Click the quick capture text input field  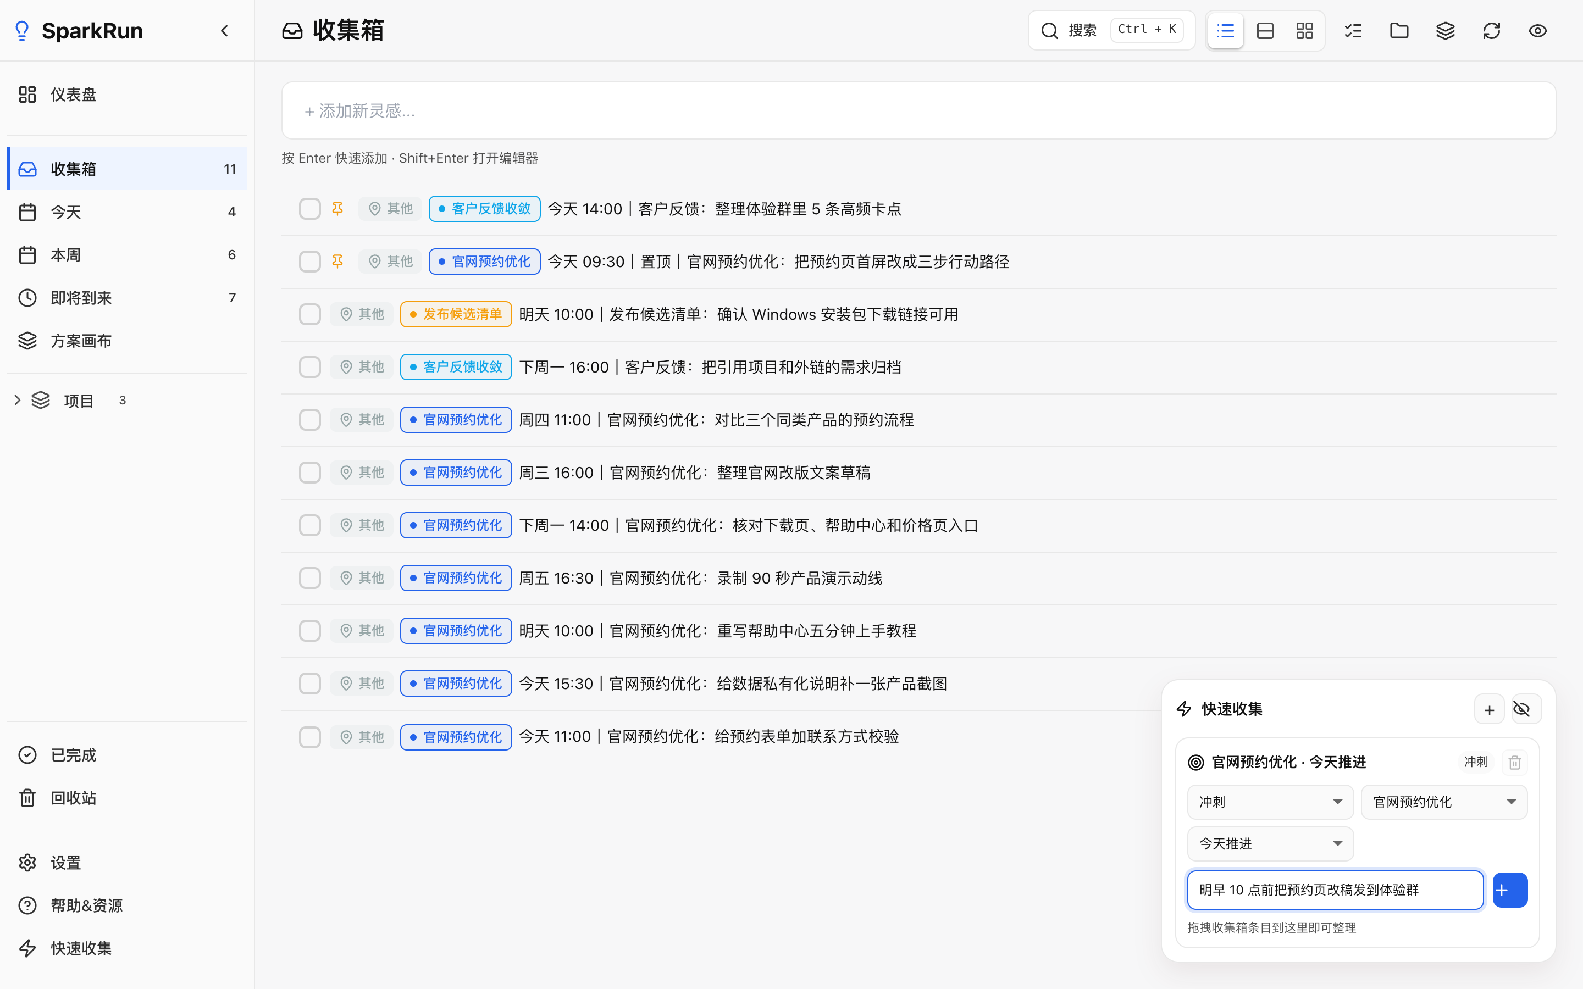point(1335,890)
